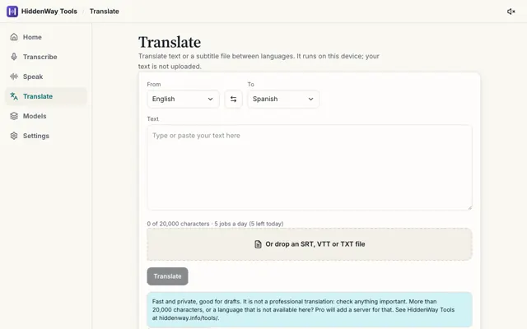Click the Transcribe microphone icon
527x329 pixels.
(14, 57)
